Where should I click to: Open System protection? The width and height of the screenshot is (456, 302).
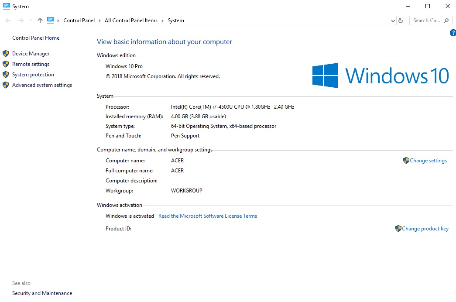pyautogui.click(x=33, y=75)
